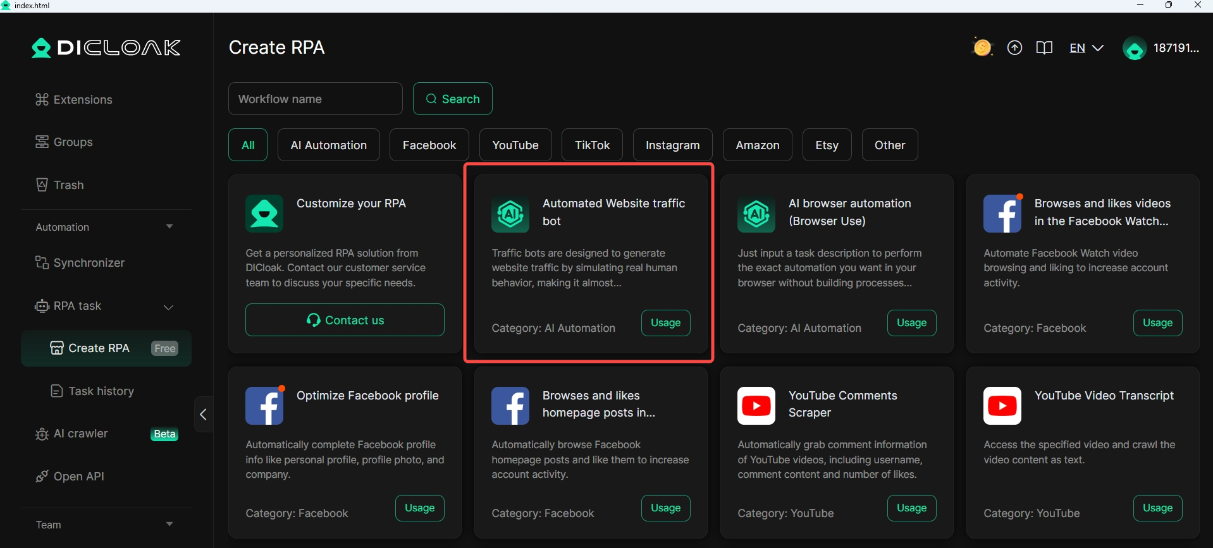
Task: Click Usage on YouTube Video Transcript
Action: pyautogui.click(x=1158, y=508)
